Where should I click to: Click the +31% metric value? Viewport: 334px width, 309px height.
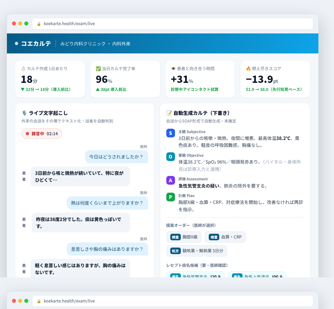182,80
